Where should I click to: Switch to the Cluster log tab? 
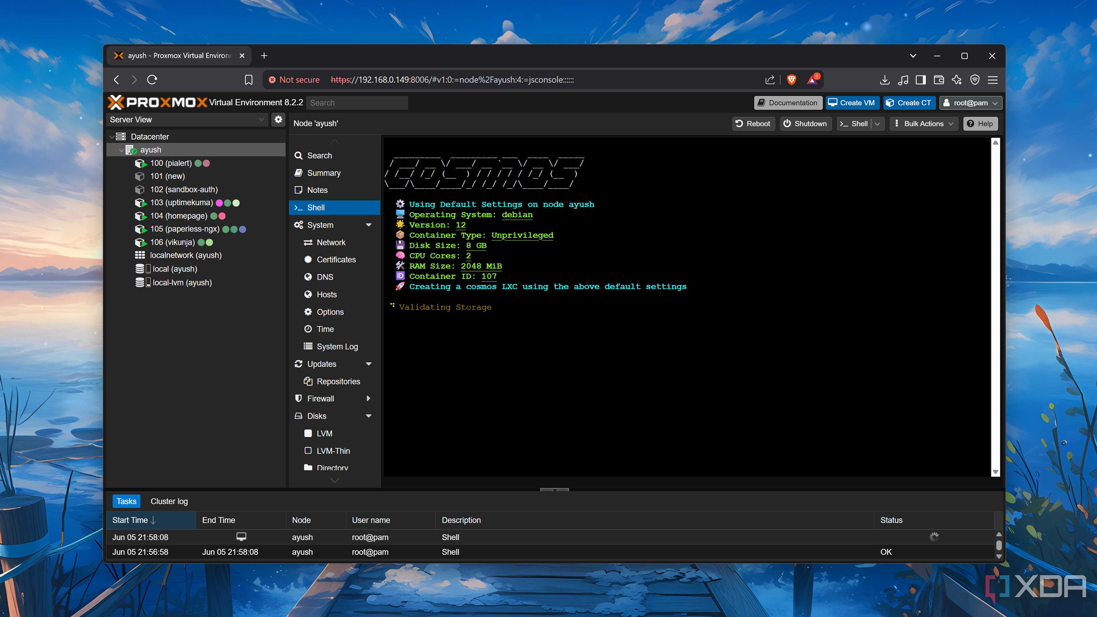click(169, 501)
